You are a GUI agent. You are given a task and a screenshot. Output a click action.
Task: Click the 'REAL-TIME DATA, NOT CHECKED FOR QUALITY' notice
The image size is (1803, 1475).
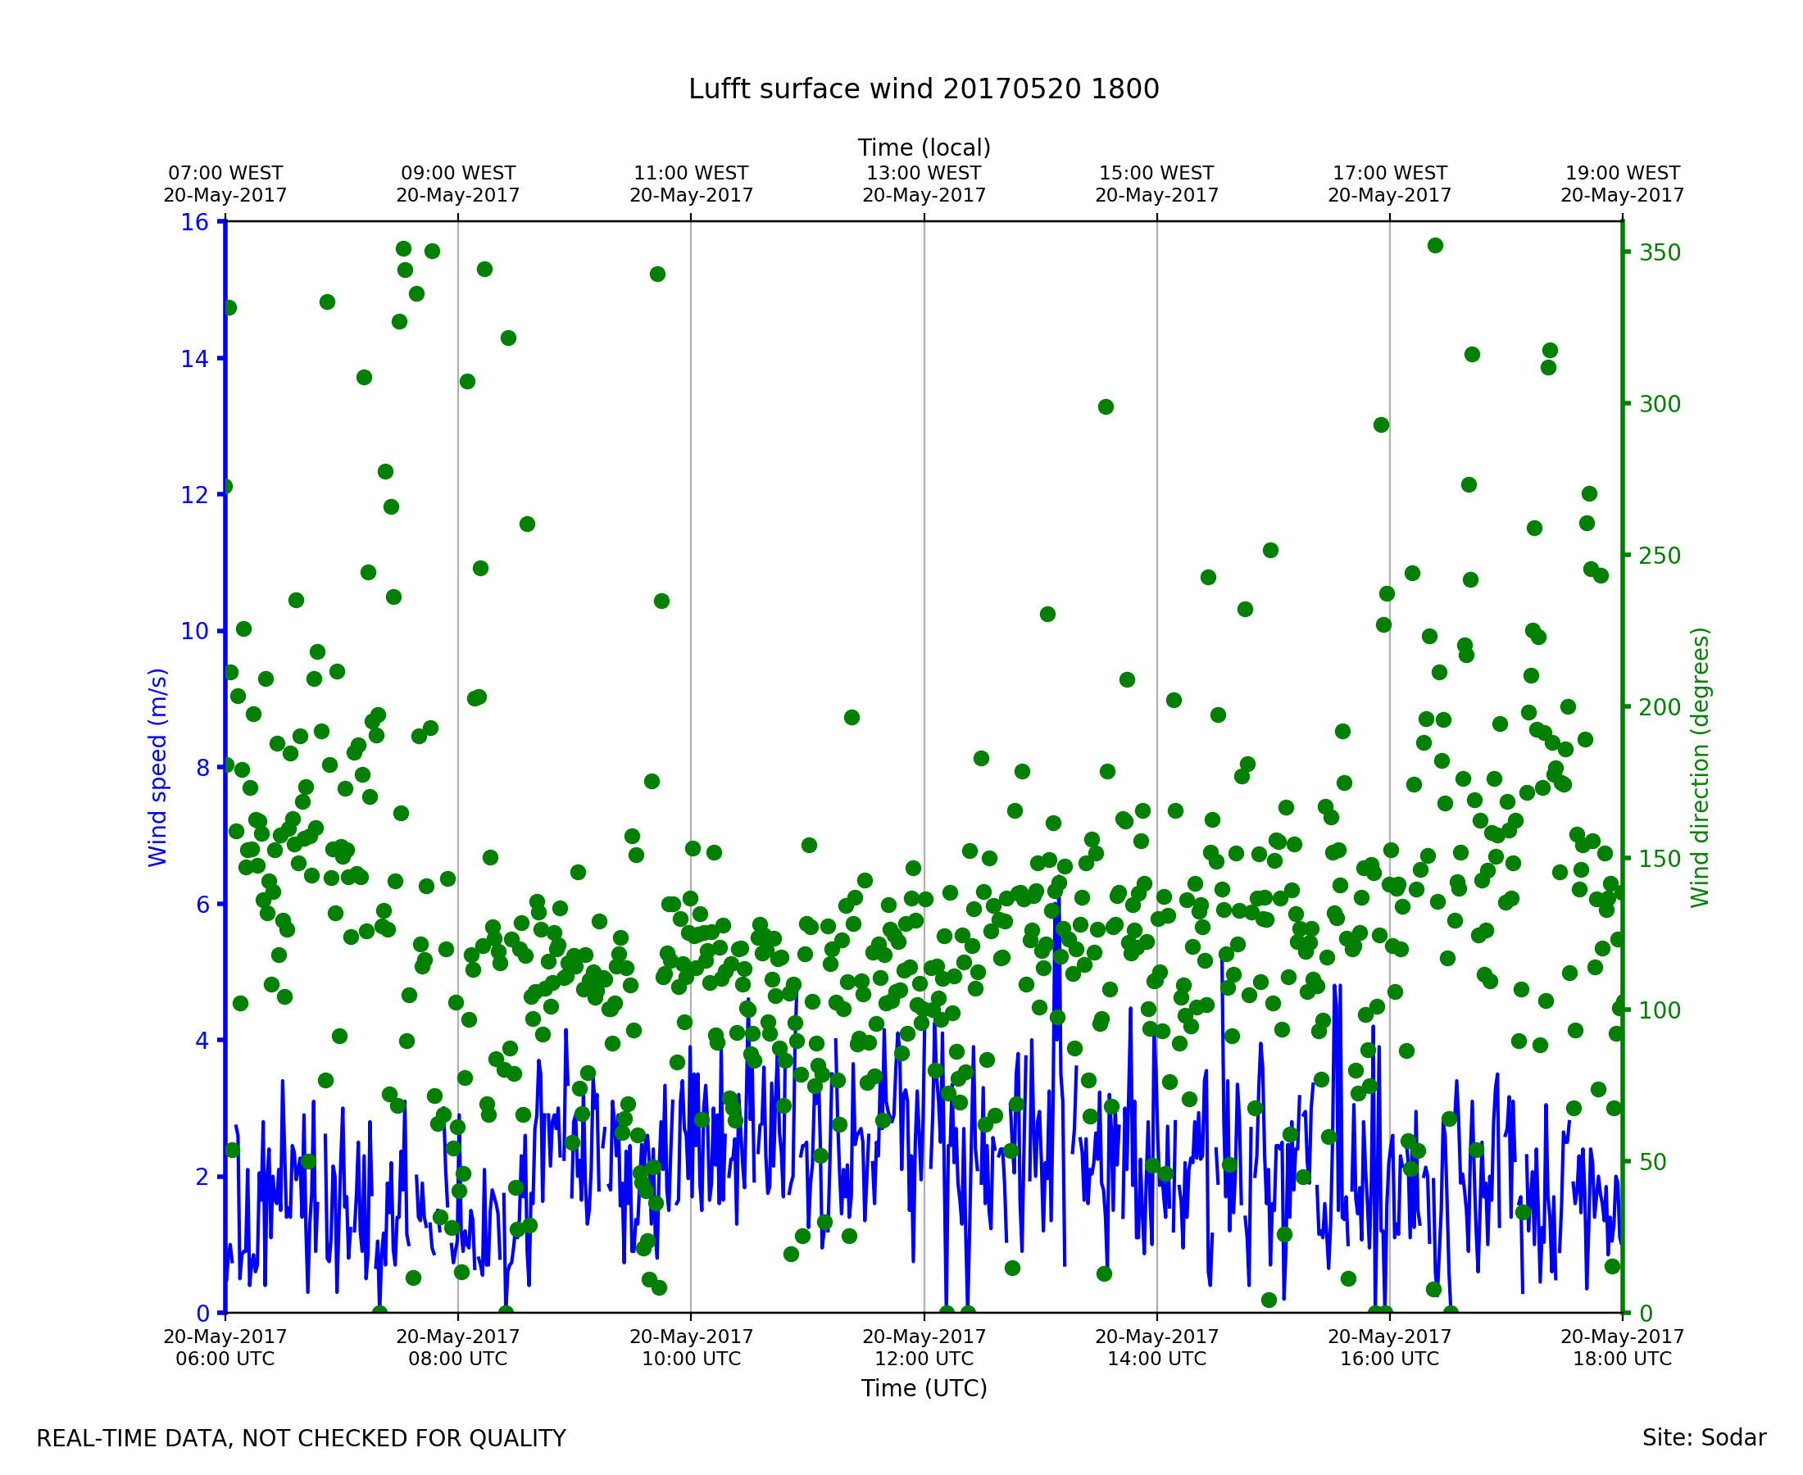click(301, 1438)
